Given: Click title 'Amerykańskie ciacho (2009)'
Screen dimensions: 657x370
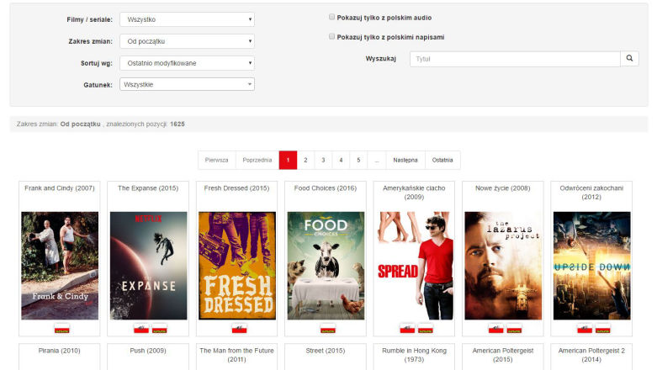Looking at the screenshot, I should point(414,193).
